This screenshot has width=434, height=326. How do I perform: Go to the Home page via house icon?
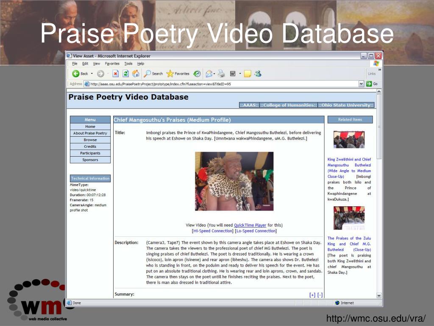136,74
